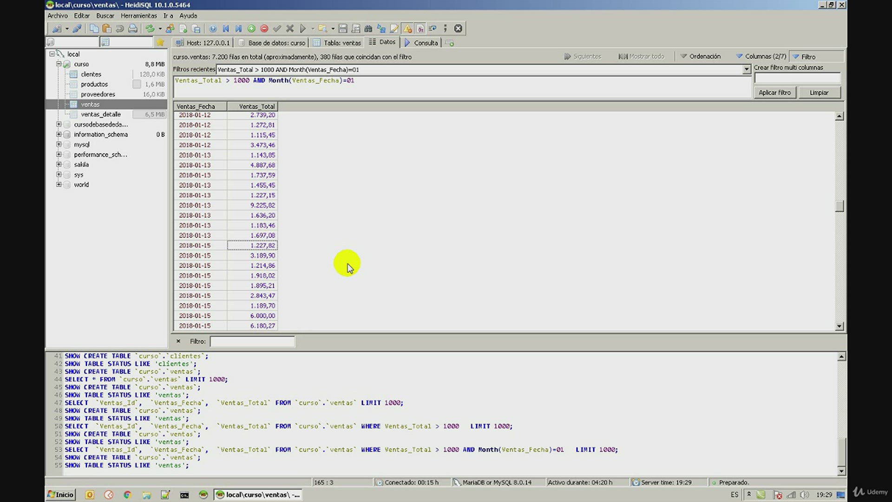The height and width of the screenshot is (502, 892).
Task: Click the X cancel editing icon
Action: tap(290, 28)
